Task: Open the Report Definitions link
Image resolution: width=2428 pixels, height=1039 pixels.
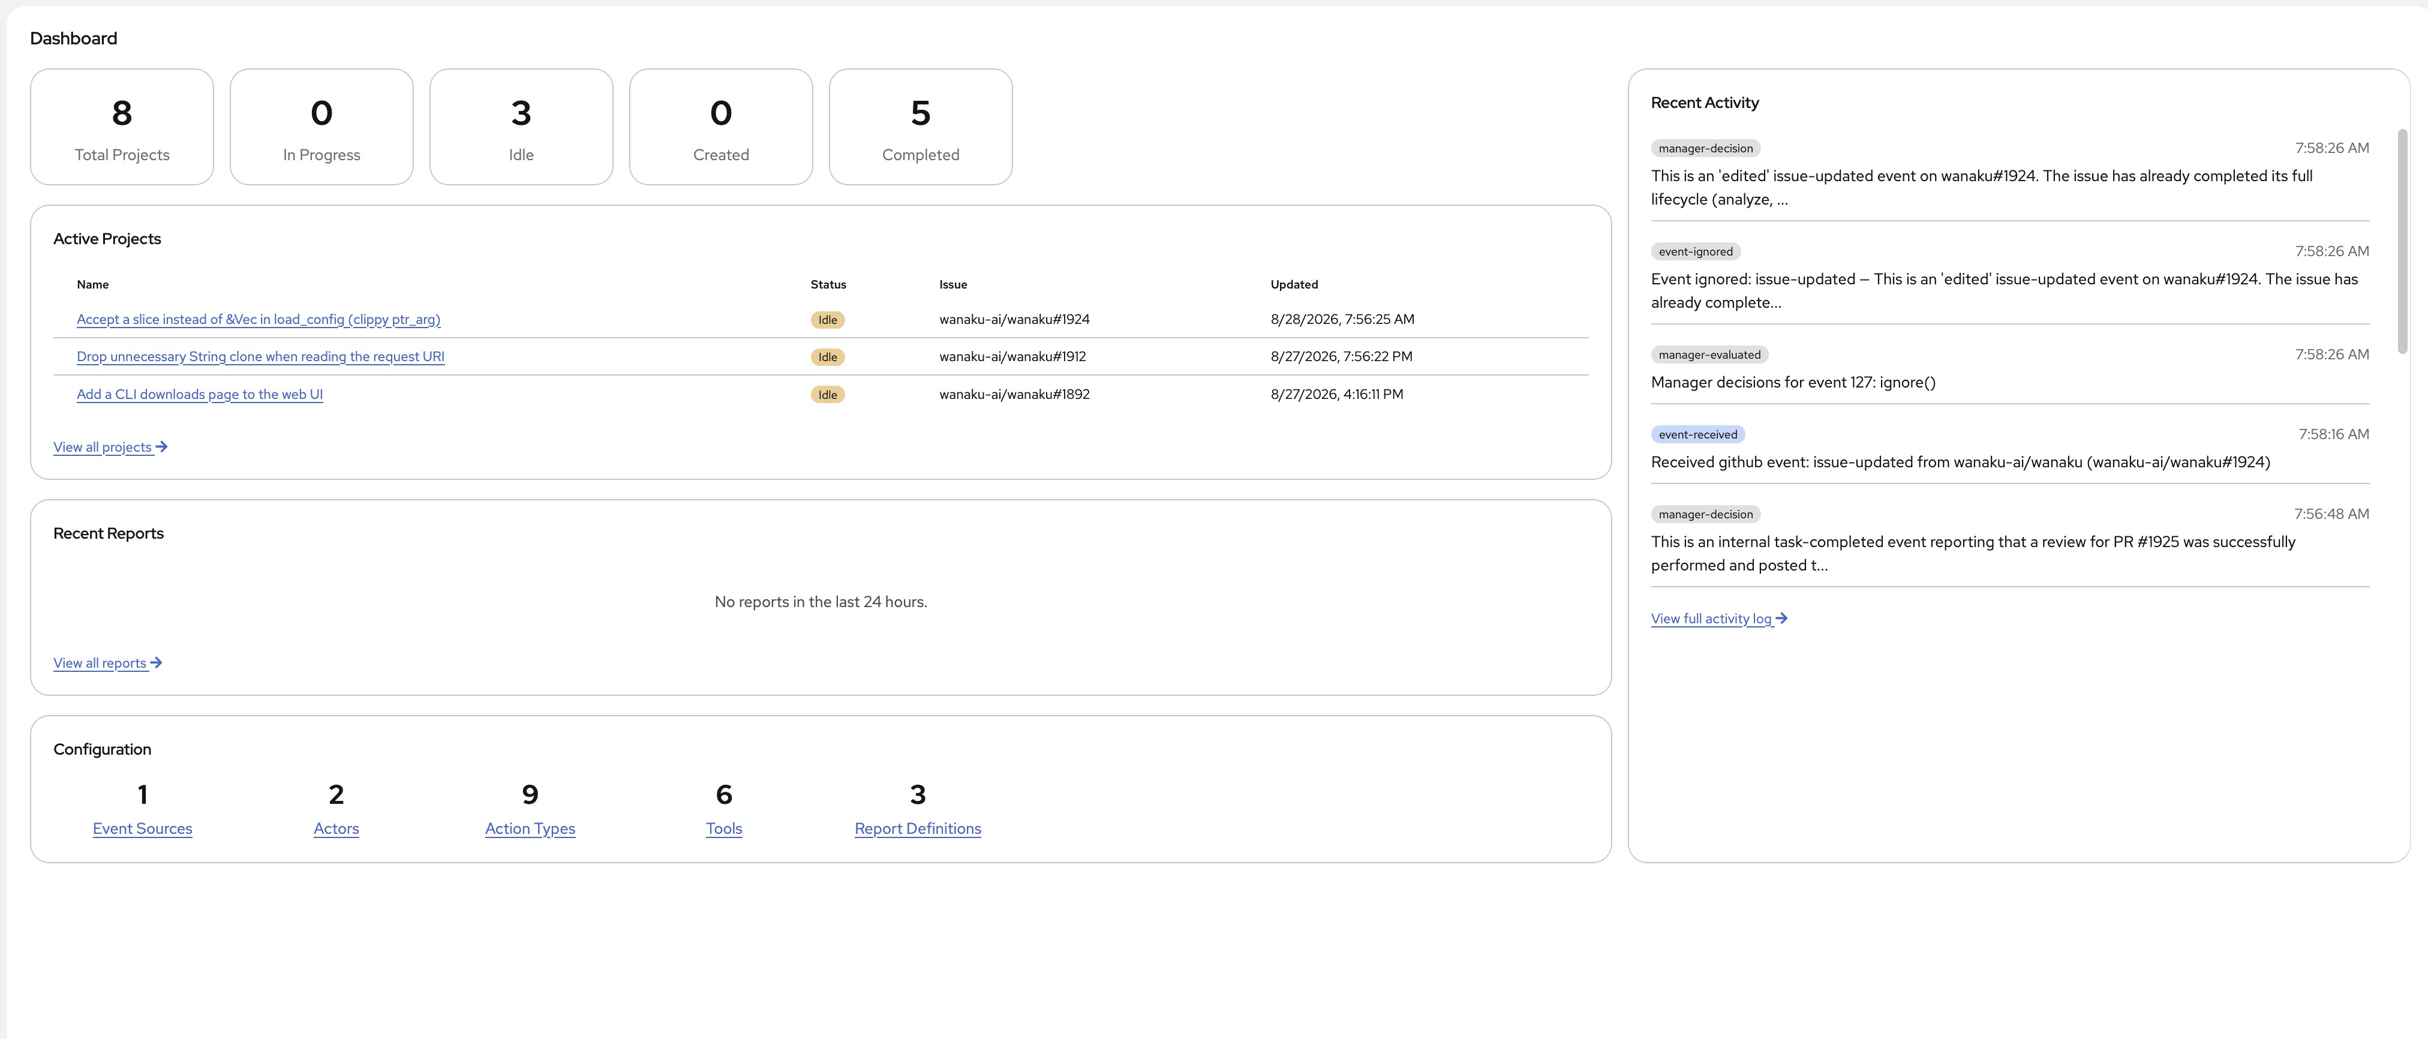Action: click(x=918, y=829)
